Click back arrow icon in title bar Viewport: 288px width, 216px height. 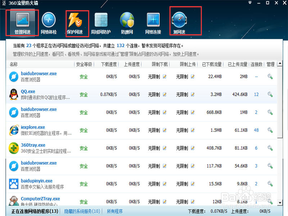click(x=4, y=3)
